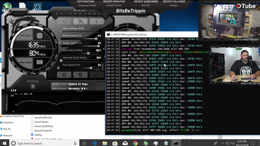Expand hidden system tray icons chevron
The width and height of the screenshot is (260, 146).
click(x=223, y=143)
